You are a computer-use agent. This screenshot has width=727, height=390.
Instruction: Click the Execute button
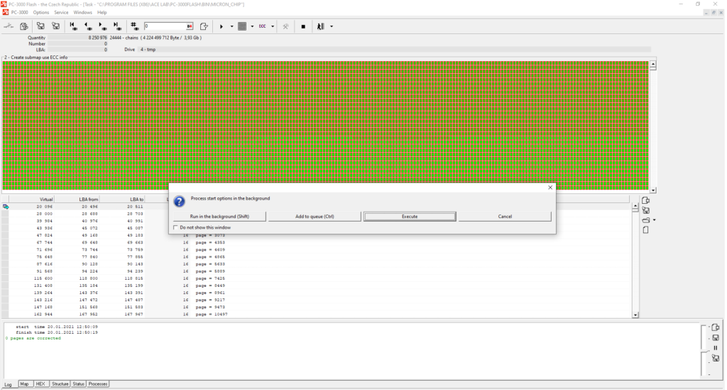(410, 216)
